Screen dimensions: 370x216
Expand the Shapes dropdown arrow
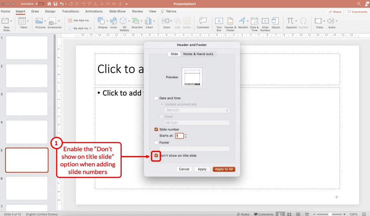(107, 21)
